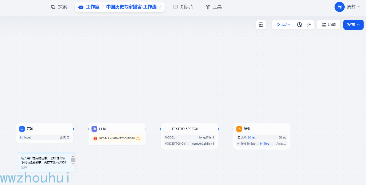The width and height of the screenshot is (366, 185).
Task: Run the workflow with 运行
Action: pyautogui.click(x=283, y=25)
